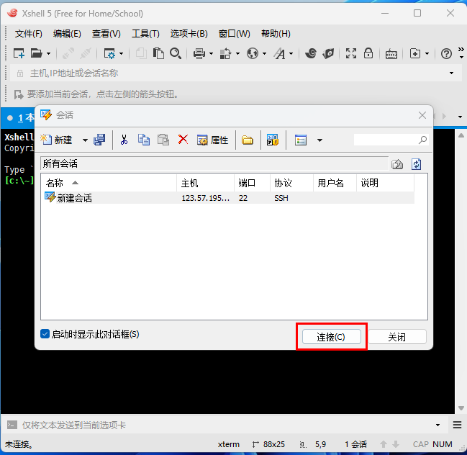Click the Cut scissors icon in Sessions dialog
The width and height of the screenshot is (467, 455).
(124, 140)
